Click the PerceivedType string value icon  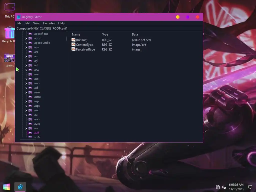(x=73, y=49)
